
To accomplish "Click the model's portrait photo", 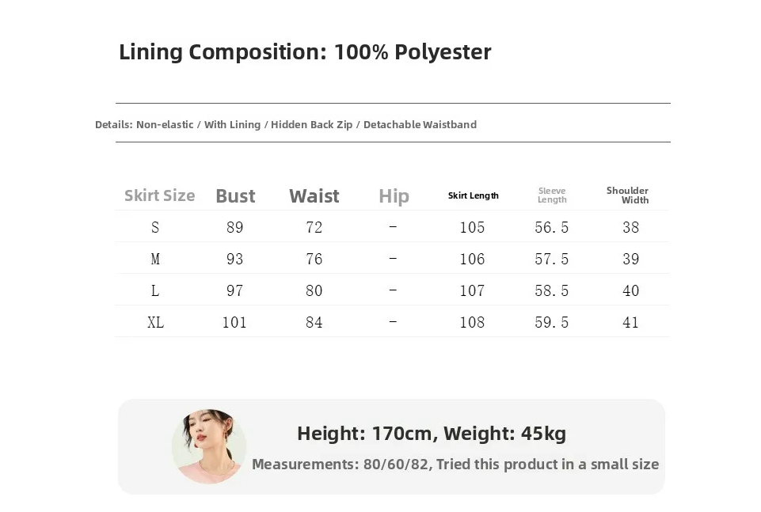I will [209, 446].
